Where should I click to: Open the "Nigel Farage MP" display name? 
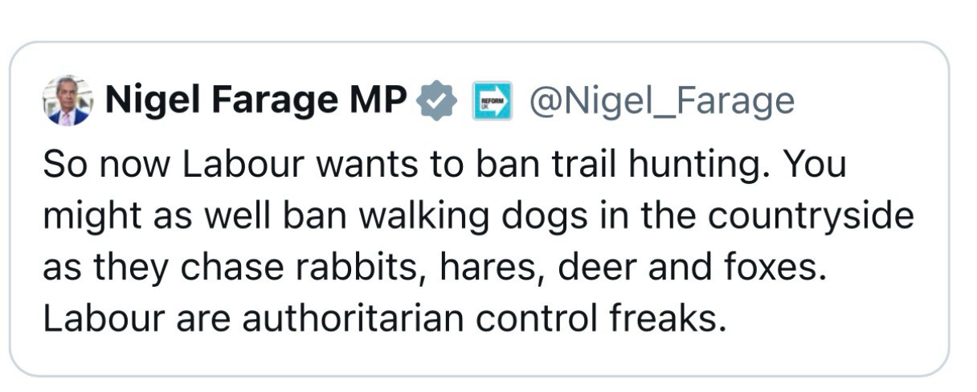255,101
